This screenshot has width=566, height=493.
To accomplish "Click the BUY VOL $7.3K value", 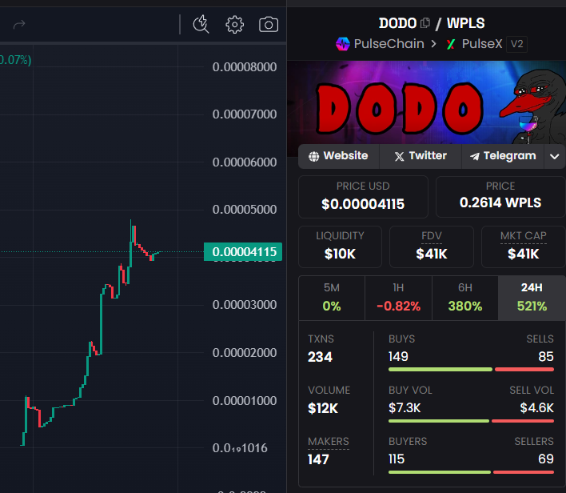I will coord(405,408).
